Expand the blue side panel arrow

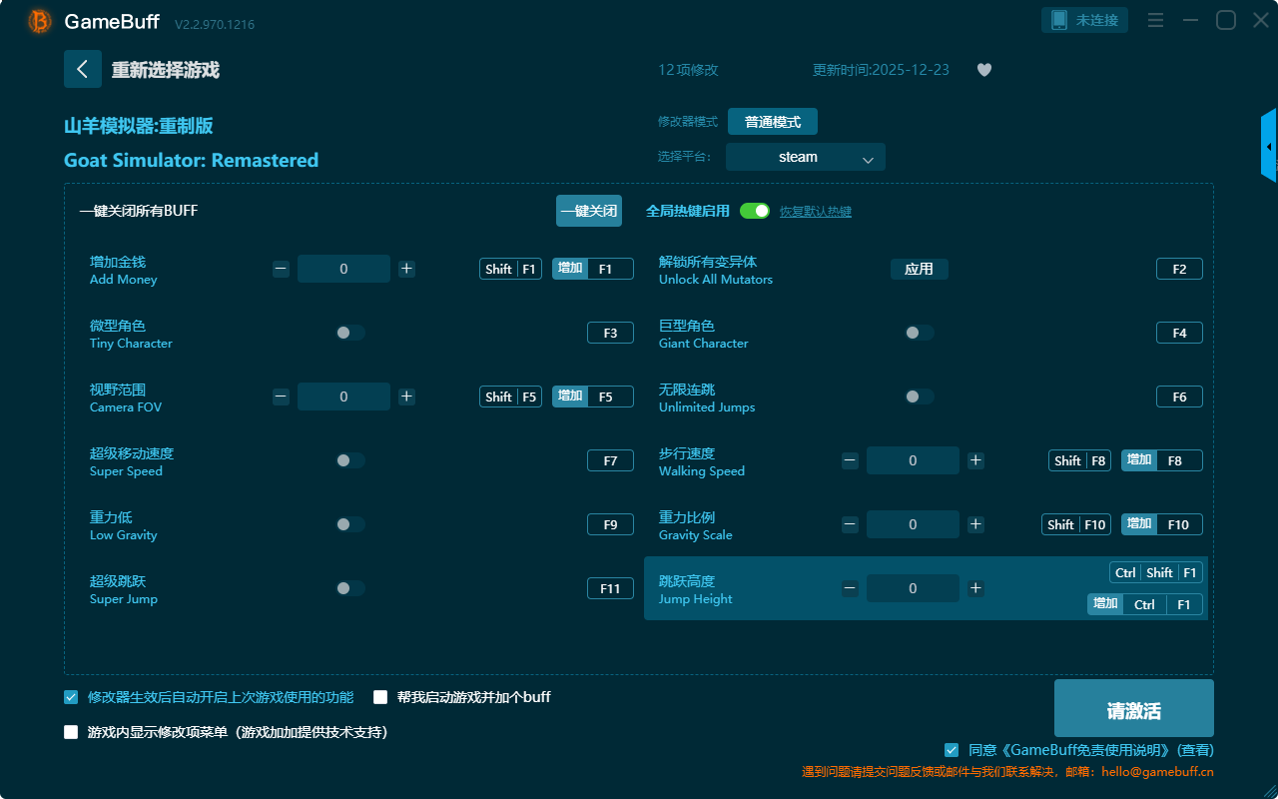tap(1269, 147)
